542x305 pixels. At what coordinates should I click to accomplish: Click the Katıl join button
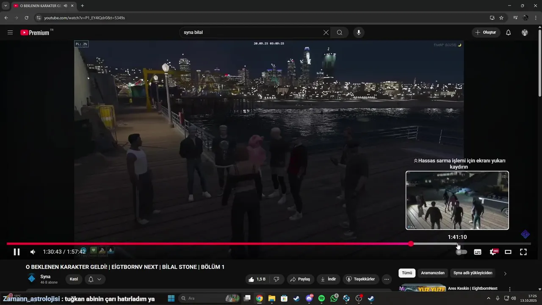74,279
